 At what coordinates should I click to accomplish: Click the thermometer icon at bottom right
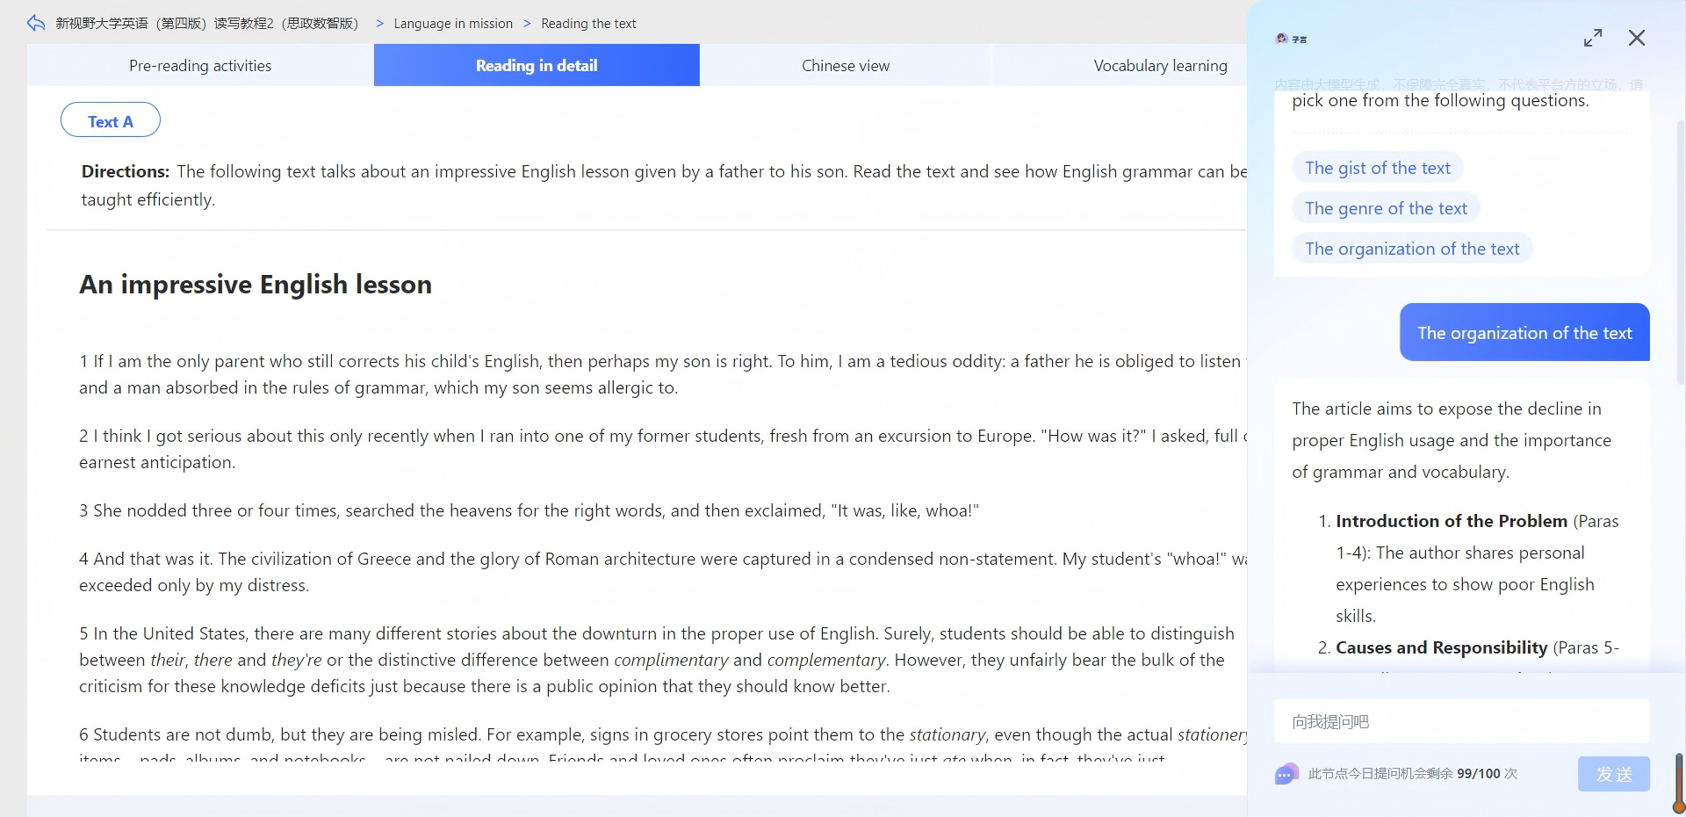pos(1679,783)
